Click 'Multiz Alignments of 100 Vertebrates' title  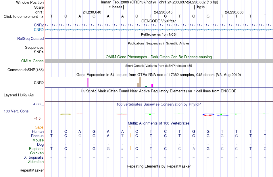pyautogui.click(x=159, y=123)
